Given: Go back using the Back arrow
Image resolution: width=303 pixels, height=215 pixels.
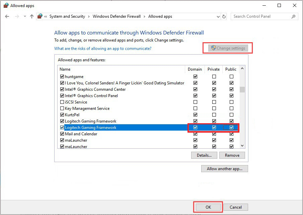Looking at the screenshot, I should pyautogui.click(x=7, y=16).
